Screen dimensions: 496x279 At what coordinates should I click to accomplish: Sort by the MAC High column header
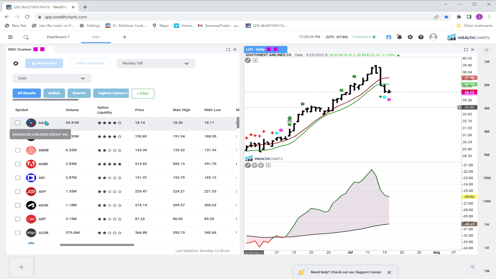181,110
